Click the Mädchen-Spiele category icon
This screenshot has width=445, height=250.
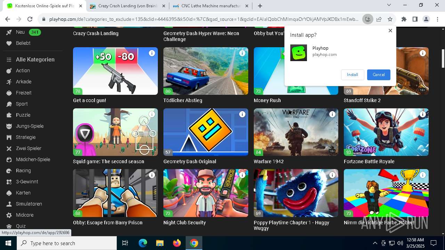click(x=9, y=159)
